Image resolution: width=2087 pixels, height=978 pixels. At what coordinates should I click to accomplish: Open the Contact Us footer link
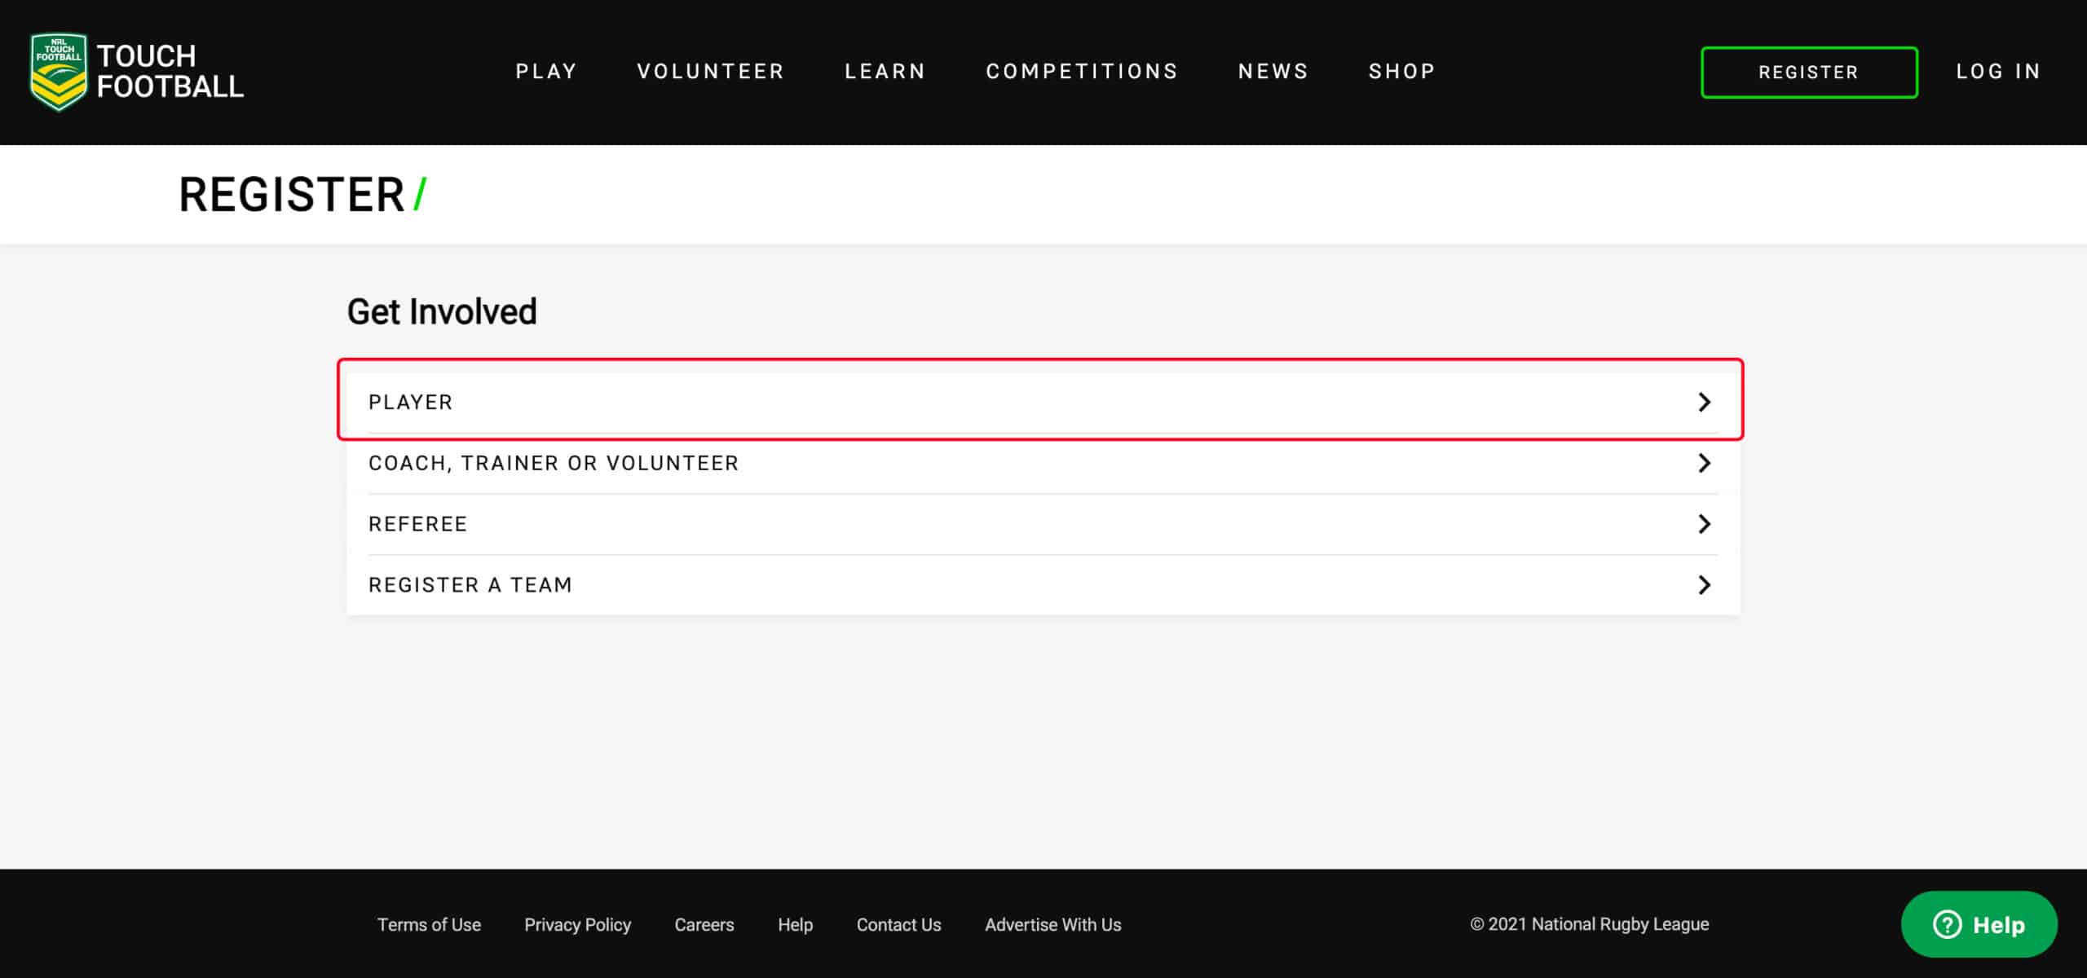point(898,924)
